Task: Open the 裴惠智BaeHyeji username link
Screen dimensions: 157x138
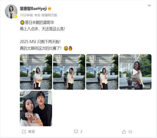Action: [33, 8]
